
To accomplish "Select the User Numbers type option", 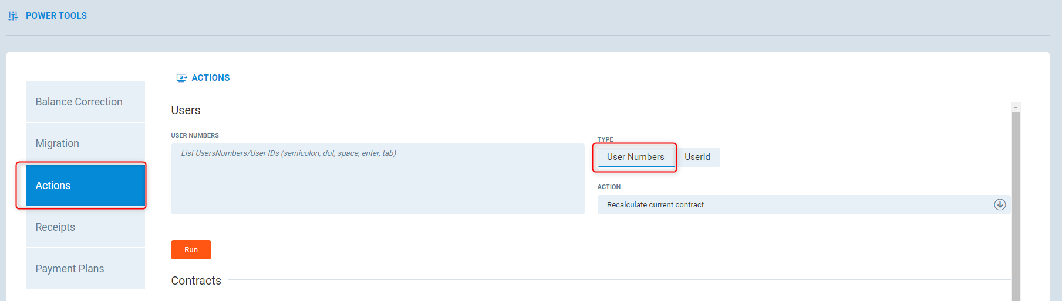I will pos(635,157).
